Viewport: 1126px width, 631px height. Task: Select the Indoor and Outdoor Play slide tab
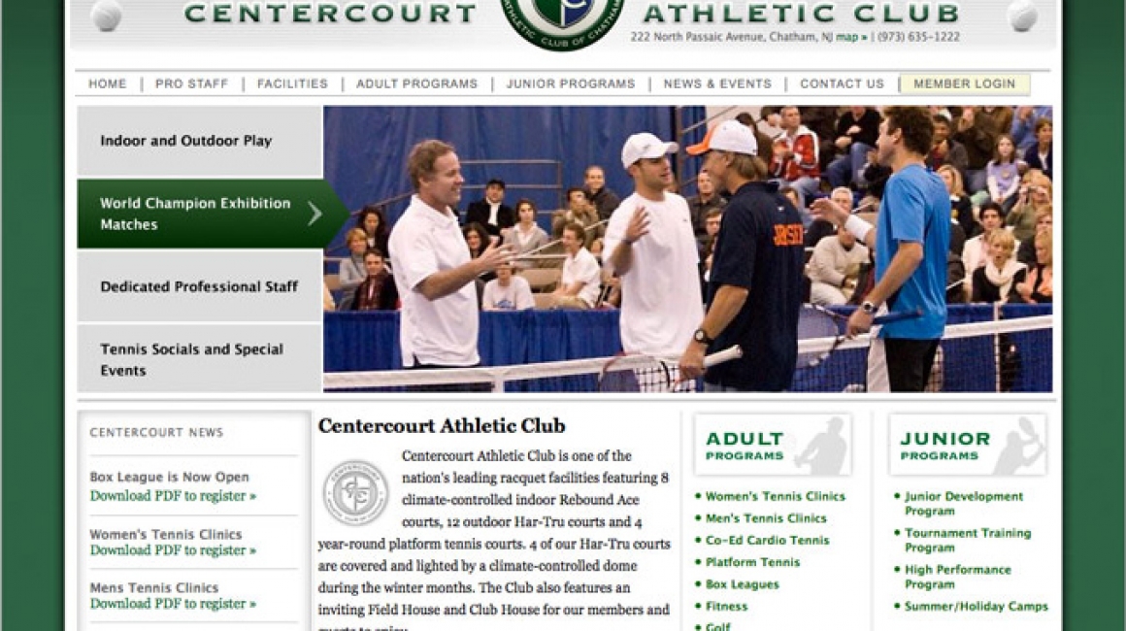point(200,142)
